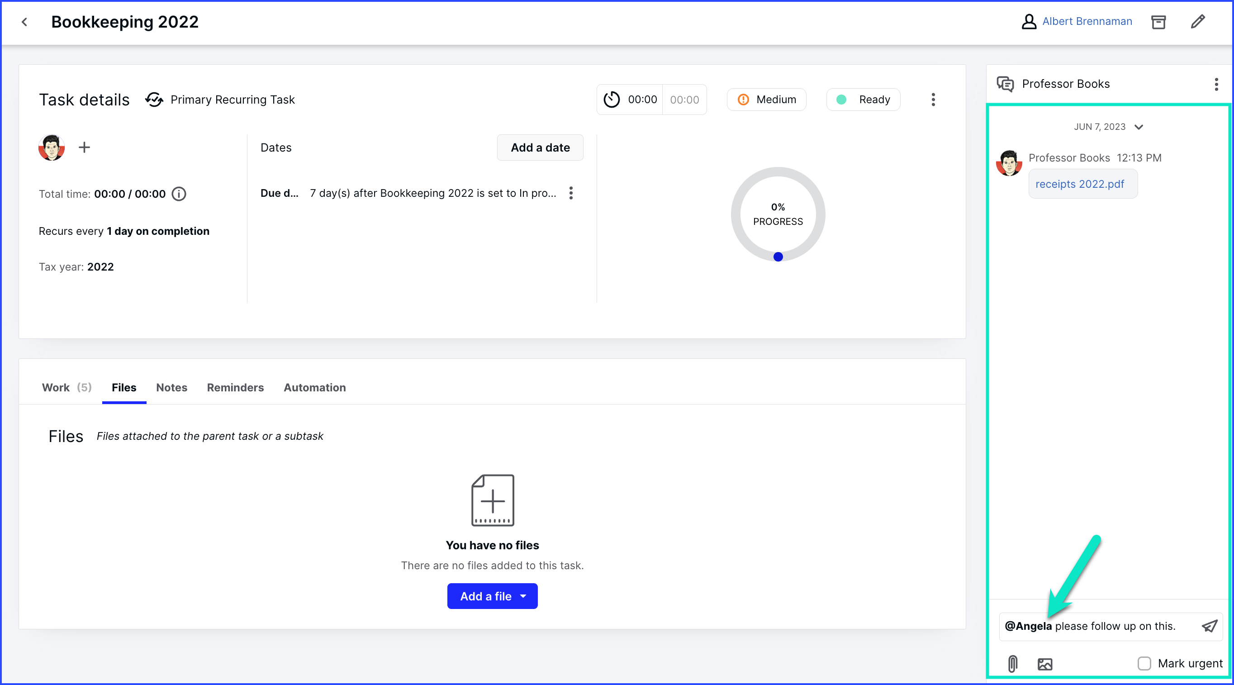Open the Ready status dropdown
Image resolution: width=1234 pixels, height=685 pixels.
(863, 100)
